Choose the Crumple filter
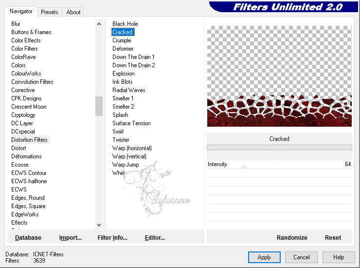The height and width of the screenshot is (268, 360). coord(122,40)
